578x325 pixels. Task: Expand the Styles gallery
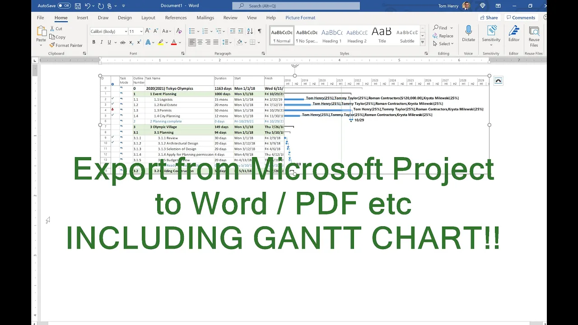[422, 42]
